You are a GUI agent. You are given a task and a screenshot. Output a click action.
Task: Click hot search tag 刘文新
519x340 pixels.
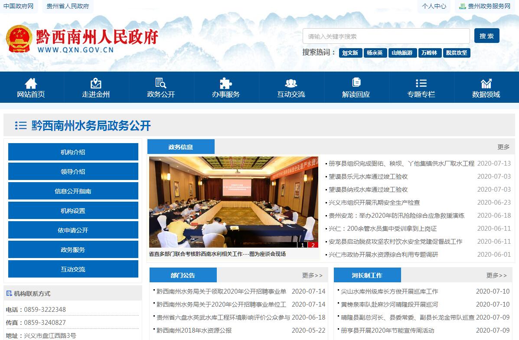point(350,53)
